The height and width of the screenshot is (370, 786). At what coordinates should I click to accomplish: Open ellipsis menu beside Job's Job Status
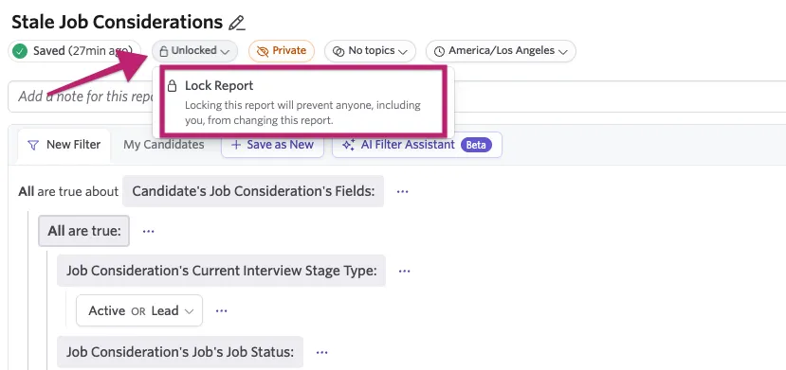[321, 353]
